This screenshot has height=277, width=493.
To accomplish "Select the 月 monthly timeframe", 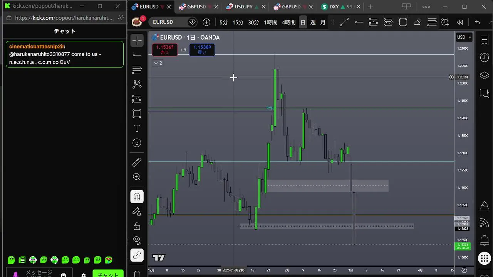I will tap(323, 22).
